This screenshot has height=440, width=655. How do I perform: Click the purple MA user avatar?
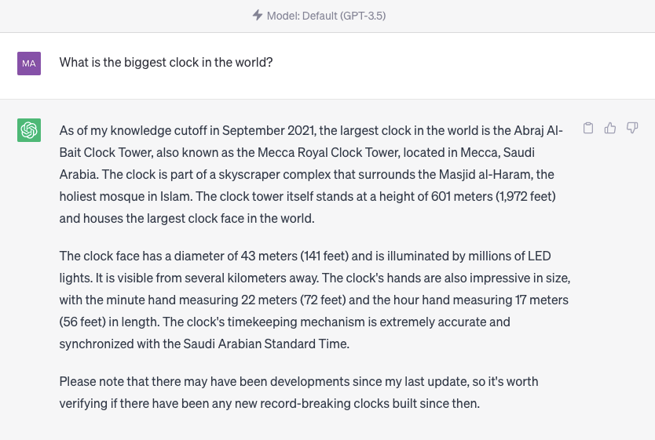[x=29, y=64]
